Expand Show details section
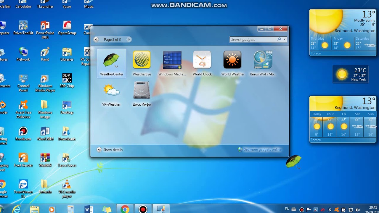 [x=110, y=150]
